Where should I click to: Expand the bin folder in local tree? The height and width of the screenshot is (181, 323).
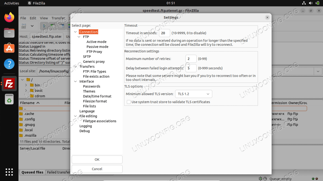(26, 85)
